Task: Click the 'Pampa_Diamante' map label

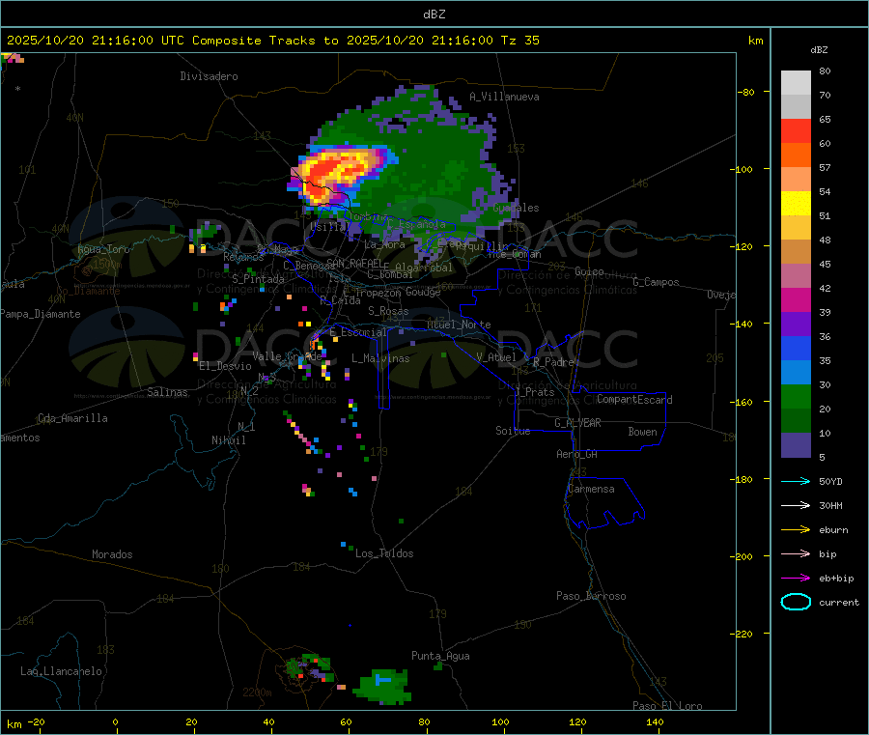Action: coord(41,314)
